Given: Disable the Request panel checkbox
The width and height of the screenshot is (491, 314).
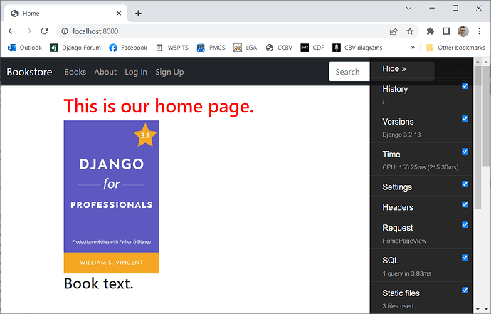Looking at the screenshot, I should point(465,225).
